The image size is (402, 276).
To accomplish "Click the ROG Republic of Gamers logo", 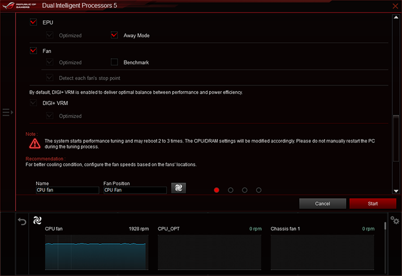I will tap(19, 6).
